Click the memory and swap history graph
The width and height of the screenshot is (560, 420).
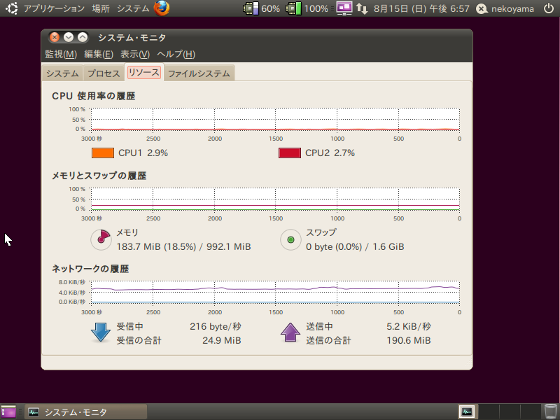275,199
